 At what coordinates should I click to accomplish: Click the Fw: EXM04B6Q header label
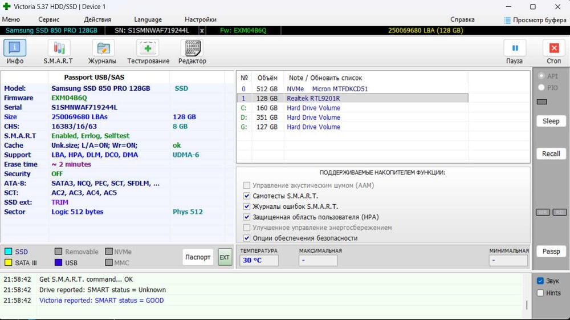(243, 31)
